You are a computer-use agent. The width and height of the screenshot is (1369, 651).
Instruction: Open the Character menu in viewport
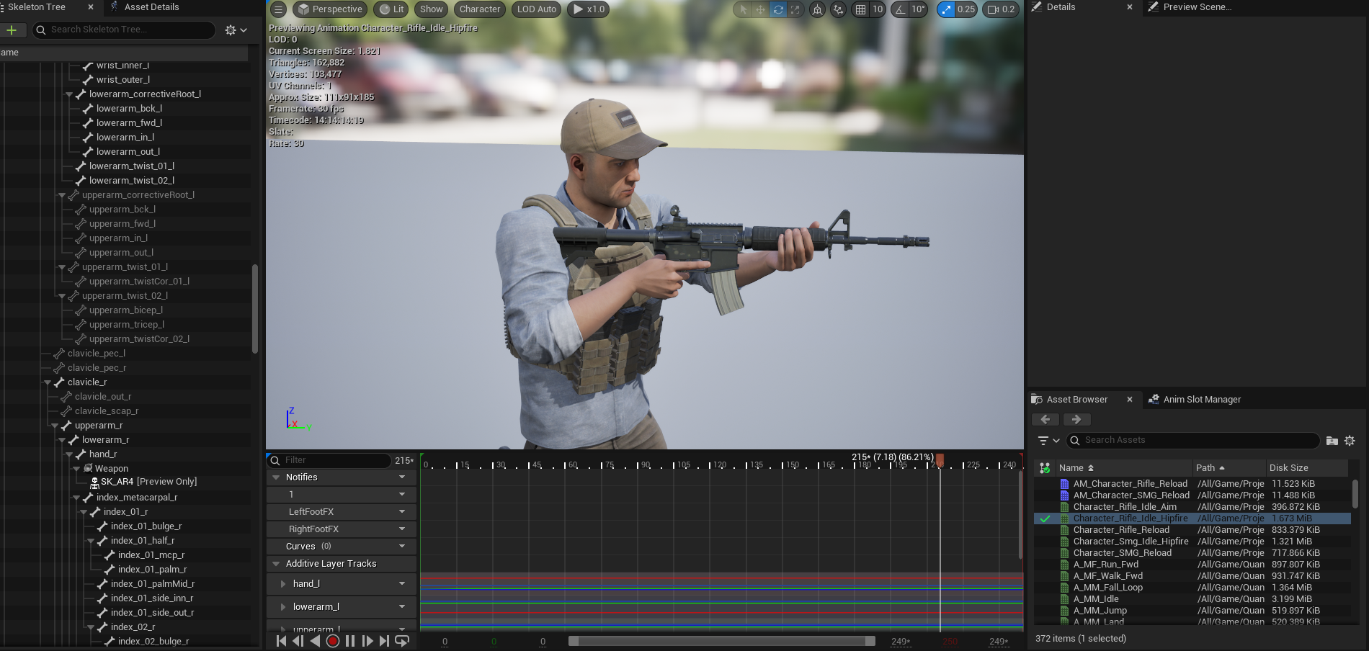pyautogui.click(x=479, y=9)
